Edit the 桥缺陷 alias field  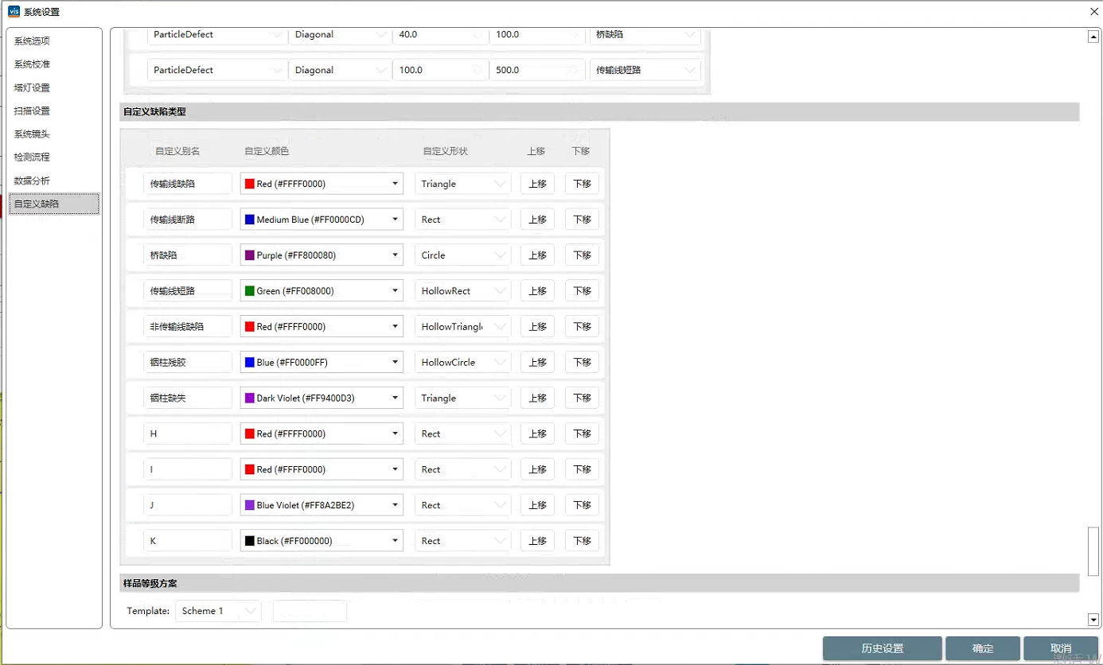188,255
